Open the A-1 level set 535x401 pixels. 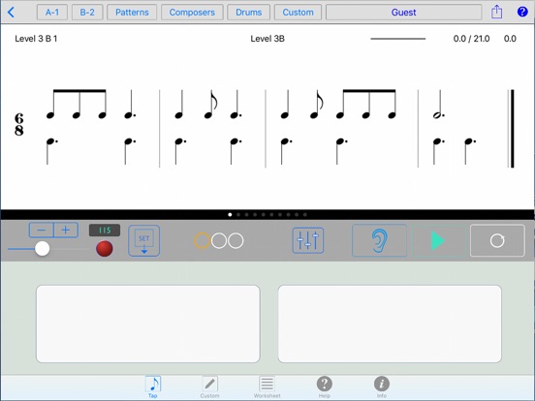[52, 13]
